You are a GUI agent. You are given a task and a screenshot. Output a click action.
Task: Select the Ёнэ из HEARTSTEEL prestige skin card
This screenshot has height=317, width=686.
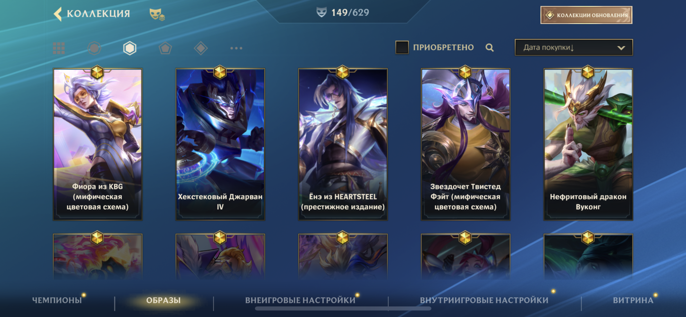(343, 144)
